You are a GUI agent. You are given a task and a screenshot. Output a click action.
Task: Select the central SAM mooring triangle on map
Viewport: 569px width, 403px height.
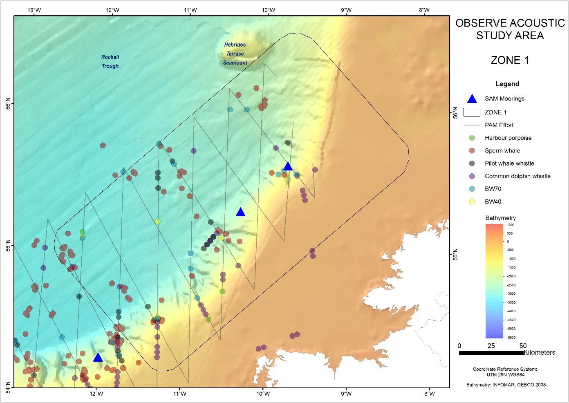tap(240, 212)
